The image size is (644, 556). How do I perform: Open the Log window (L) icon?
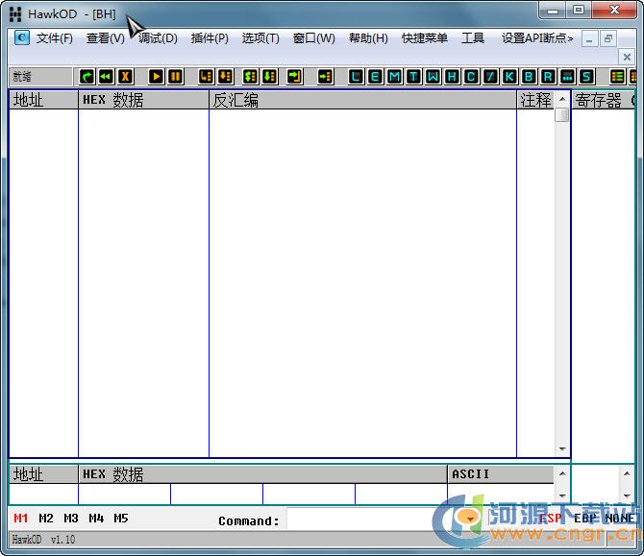pos(357,77)
